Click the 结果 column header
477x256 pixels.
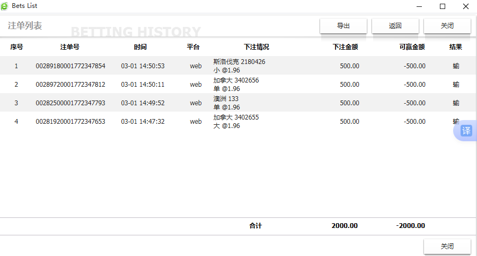pos(456,47)
